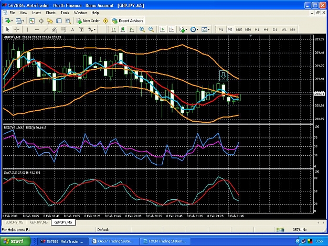Click the chart document icon beside File
This screenshot has height=246, width=328.
[5, 13]
